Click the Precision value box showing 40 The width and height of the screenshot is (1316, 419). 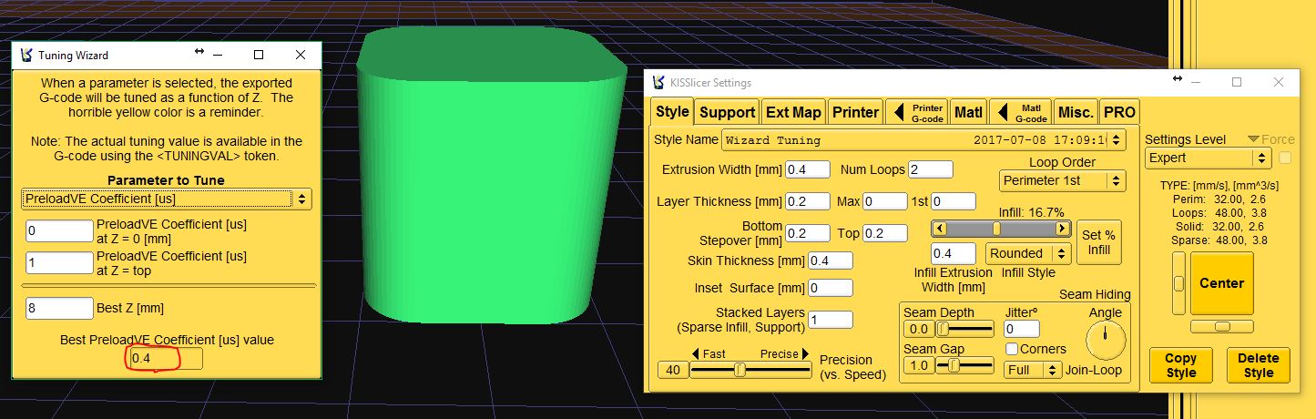(673, 370)
